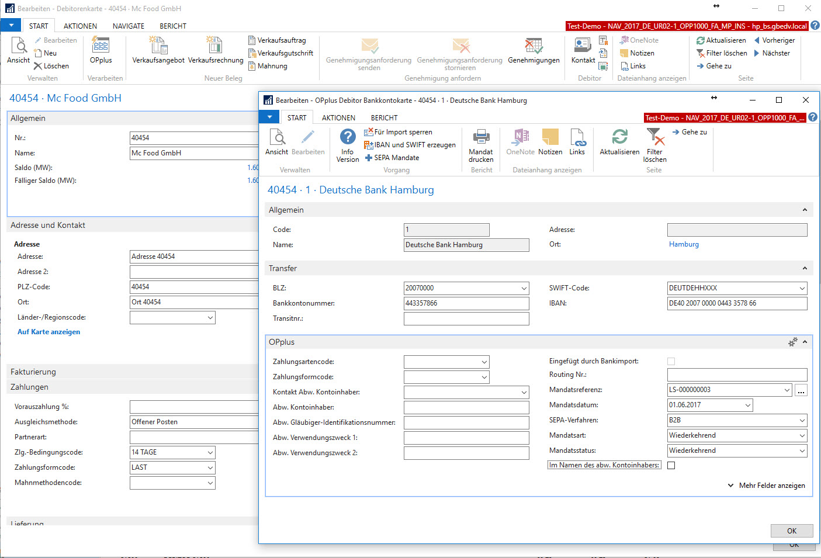Viewport: 821px width, 558px height.
Task: Switch to AKTIONEN tab in bank account window
Action: coord(338,118)
